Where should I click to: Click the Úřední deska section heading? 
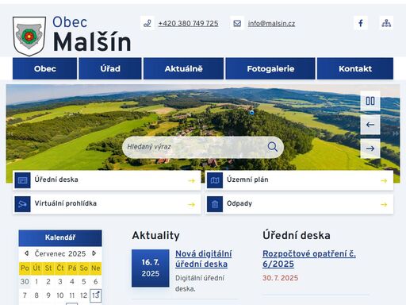[x=297, y=235]
